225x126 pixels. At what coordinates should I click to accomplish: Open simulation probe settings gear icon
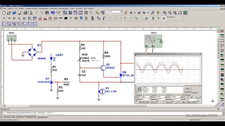[147, 18]
